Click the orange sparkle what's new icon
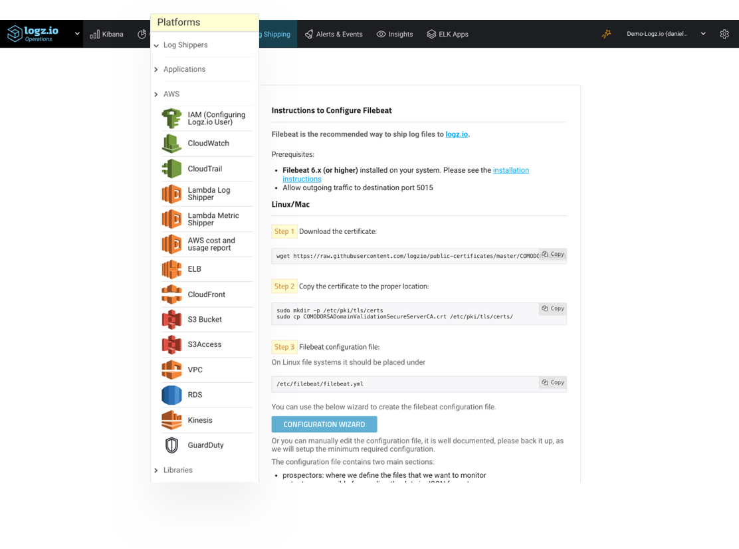 607,33
